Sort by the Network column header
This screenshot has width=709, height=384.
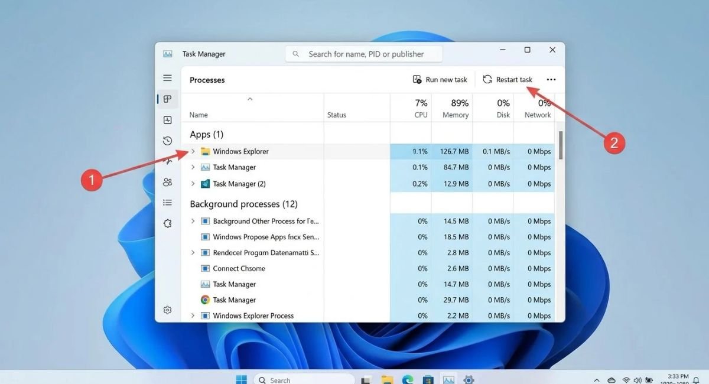point(534,108)
